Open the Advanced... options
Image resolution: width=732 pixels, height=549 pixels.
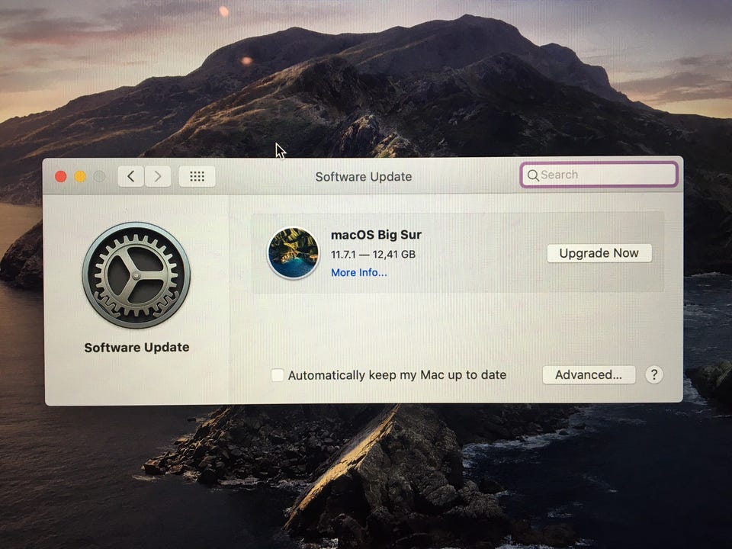[589, 374]
